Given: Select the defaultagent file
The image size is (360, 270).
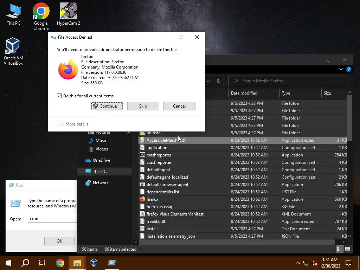Looking at the screenshot, I should point(243,170).
